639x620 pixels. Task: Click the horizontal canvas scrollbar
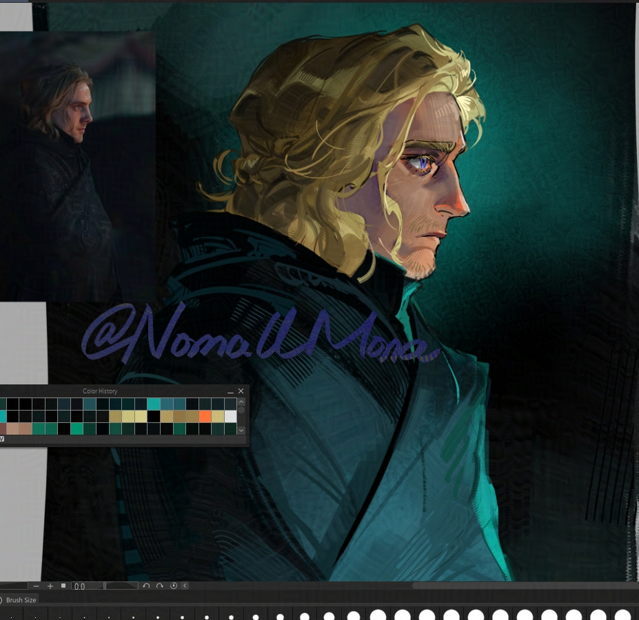click(x=517, y=586)
